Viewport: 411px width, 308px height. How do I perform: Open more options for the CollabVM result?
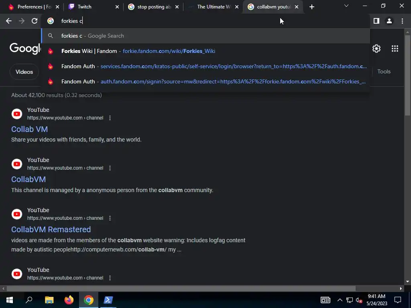pyautogui.click(x=110, y=168)
